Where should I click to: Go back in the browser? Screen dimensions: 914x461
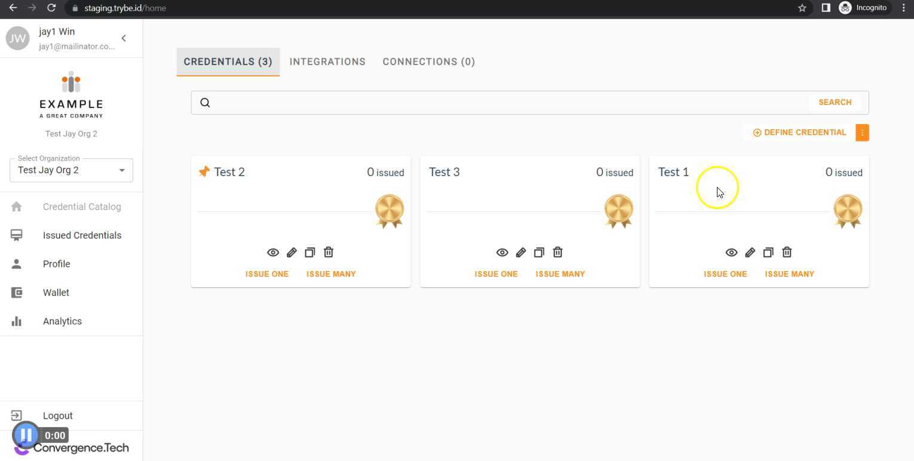13,8
